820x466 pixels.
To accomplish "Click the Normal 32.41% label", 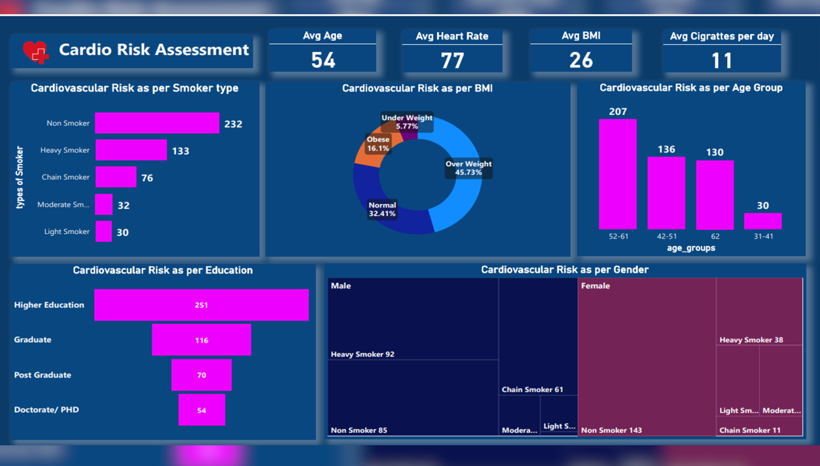I will (382, 209).
